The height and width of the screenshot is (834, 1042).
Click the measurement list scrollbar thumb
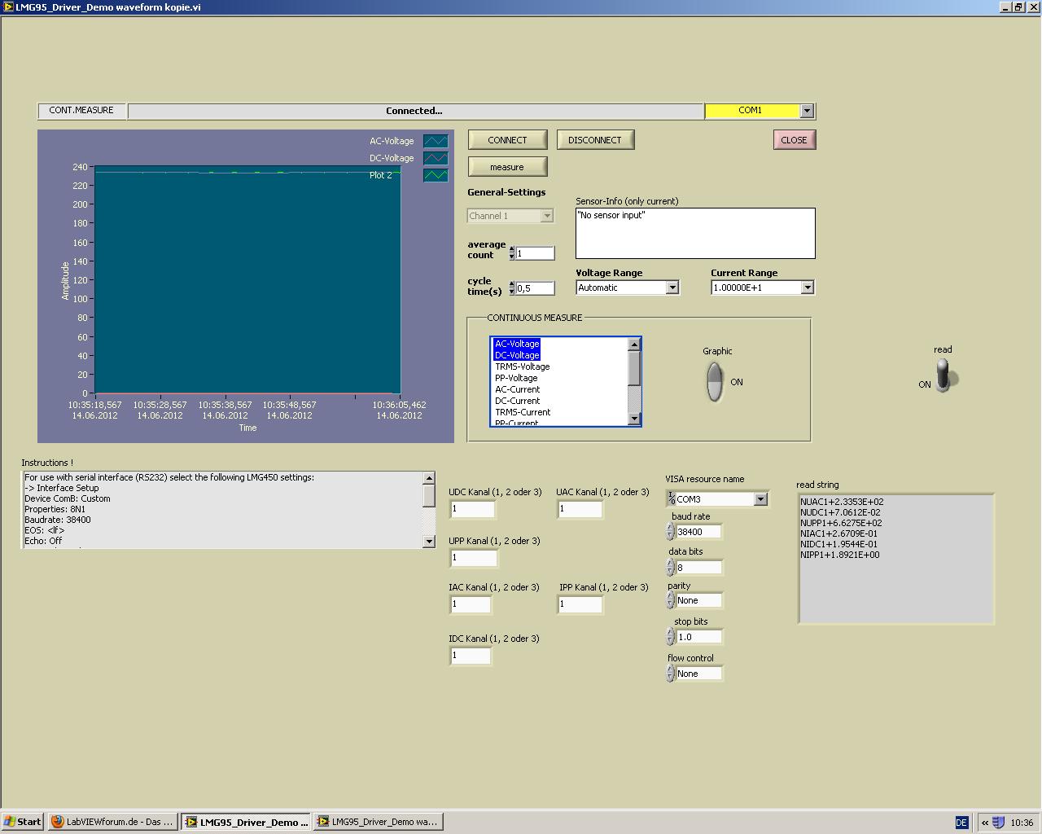pos(634,369)
